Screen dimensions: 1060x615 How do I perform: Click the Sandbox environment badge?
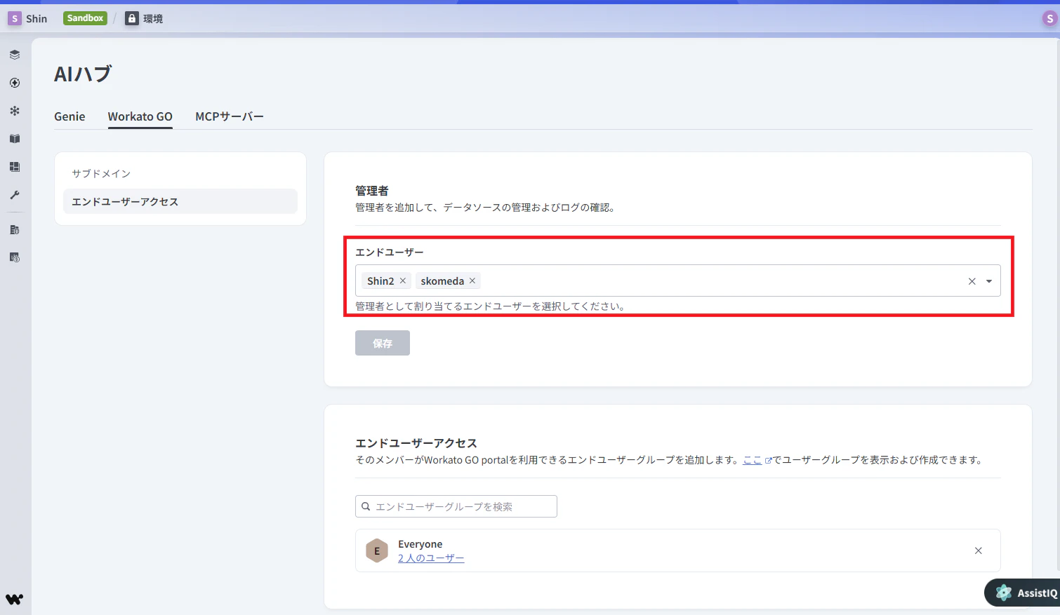pos(86,18)
